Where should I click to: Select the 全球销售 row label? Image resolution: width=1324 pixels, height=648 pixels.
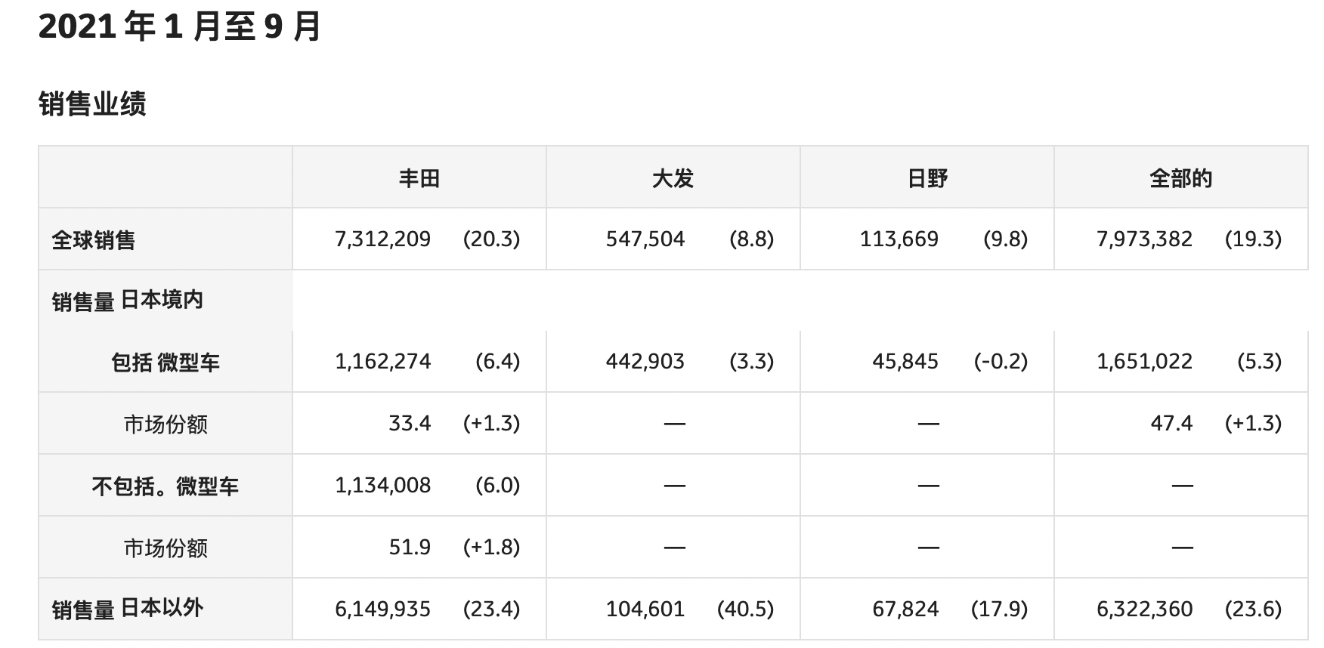click(94, 240)
